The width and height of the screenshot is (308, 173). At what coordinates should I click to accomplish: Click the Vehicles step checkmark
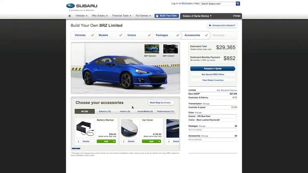[x=92, y=35]
